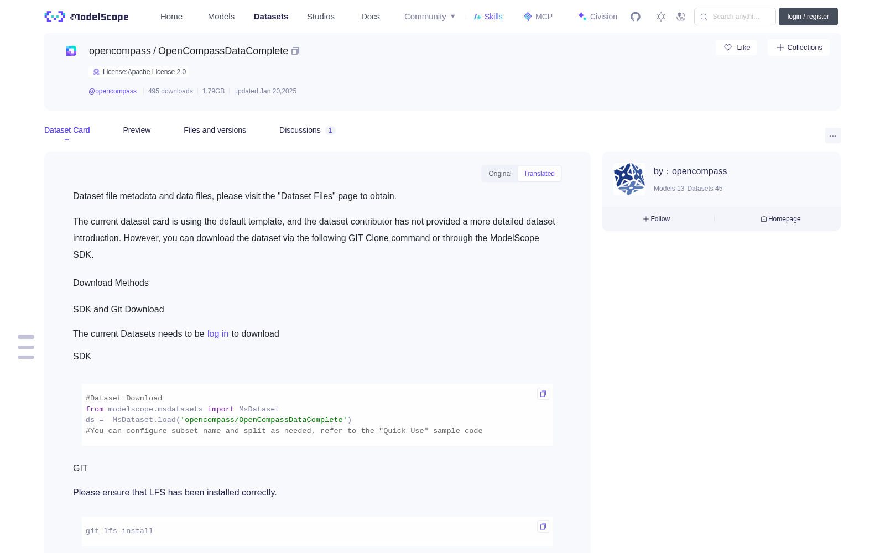Click the 'by：opencompass' author name
Image resolution: width=885 pixels, height=553 pixels.
point(690,171)
